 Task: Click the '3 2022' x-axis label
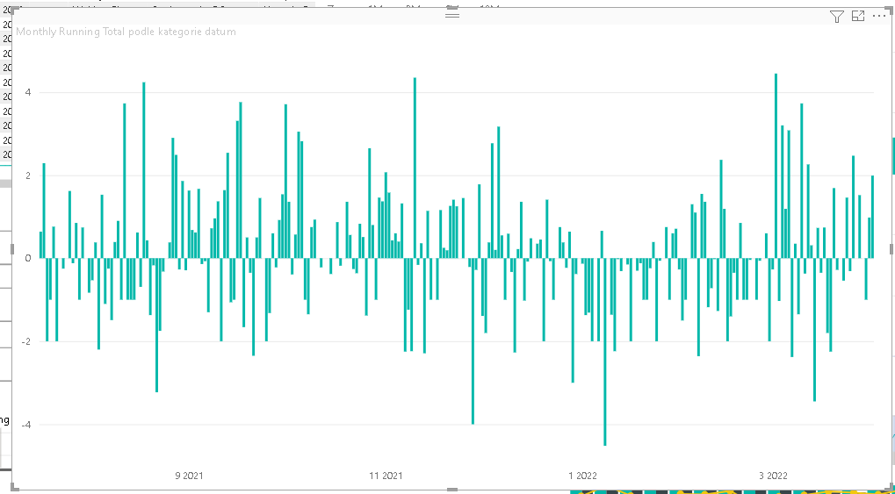point(774,476)
